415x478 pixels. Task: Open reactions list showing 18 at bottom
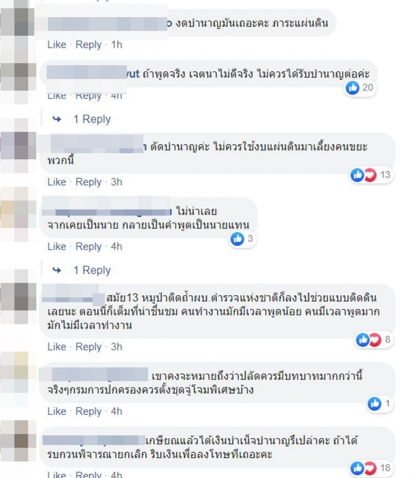point(371,468)
